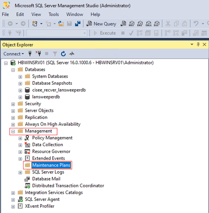
Task: Open Activity Monitor icon in Object Explorer
Action: click(x=72, y=54)
